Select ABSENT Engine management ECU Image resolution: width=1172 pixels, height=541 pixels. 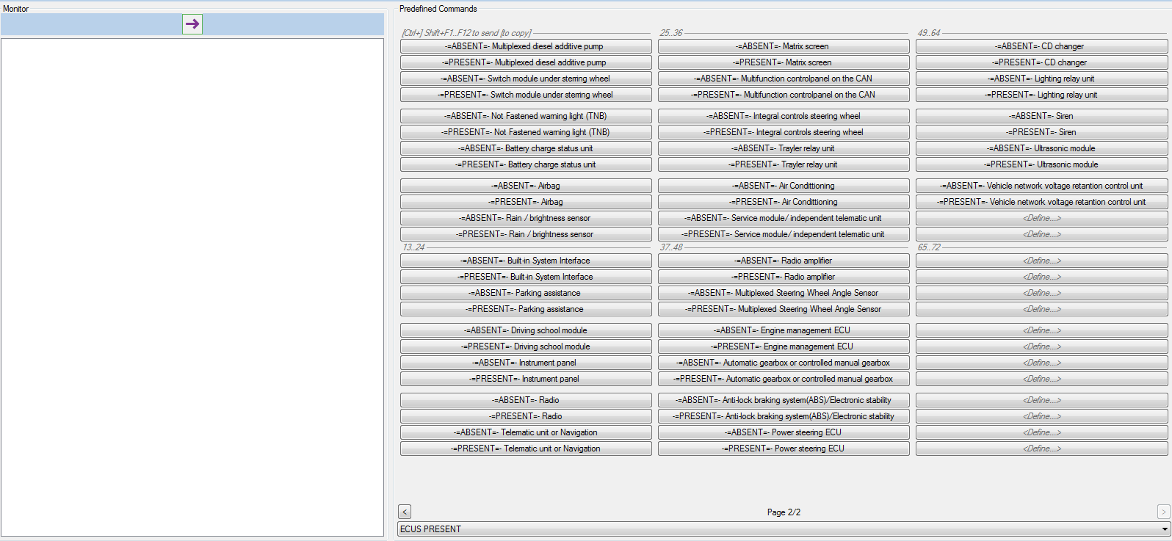point(784,330)
